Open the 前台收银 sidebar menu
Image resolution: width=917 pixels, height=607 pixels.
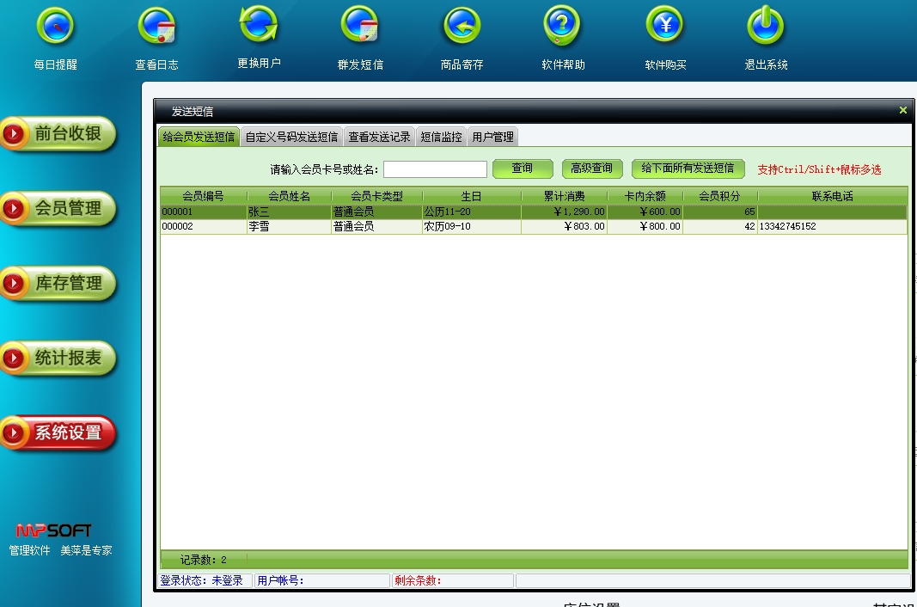pos(58,134)
